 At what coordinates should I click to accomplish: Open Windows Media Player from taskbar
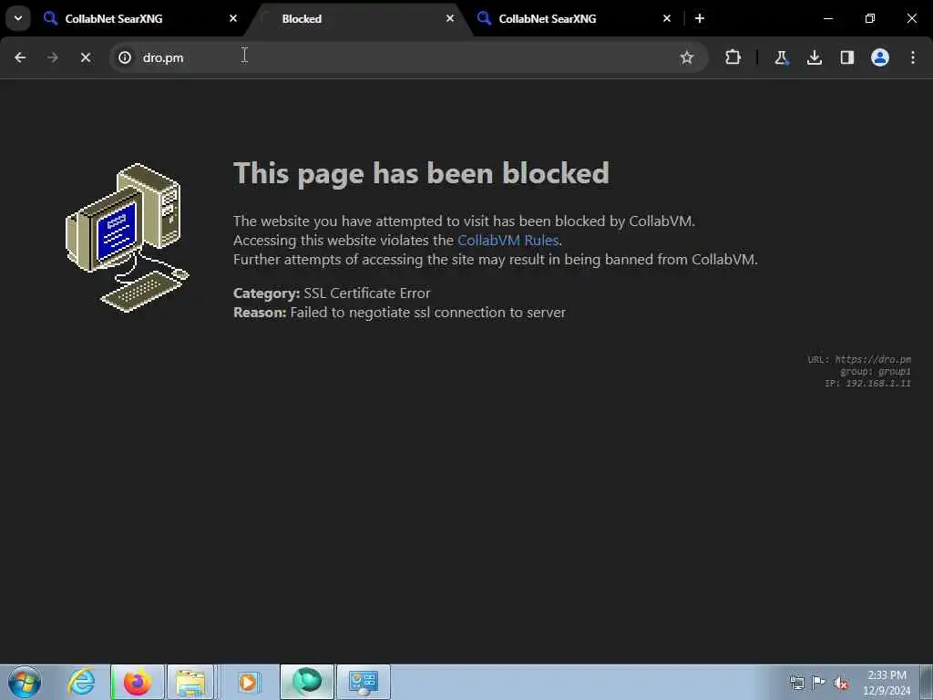pos(248,682)
